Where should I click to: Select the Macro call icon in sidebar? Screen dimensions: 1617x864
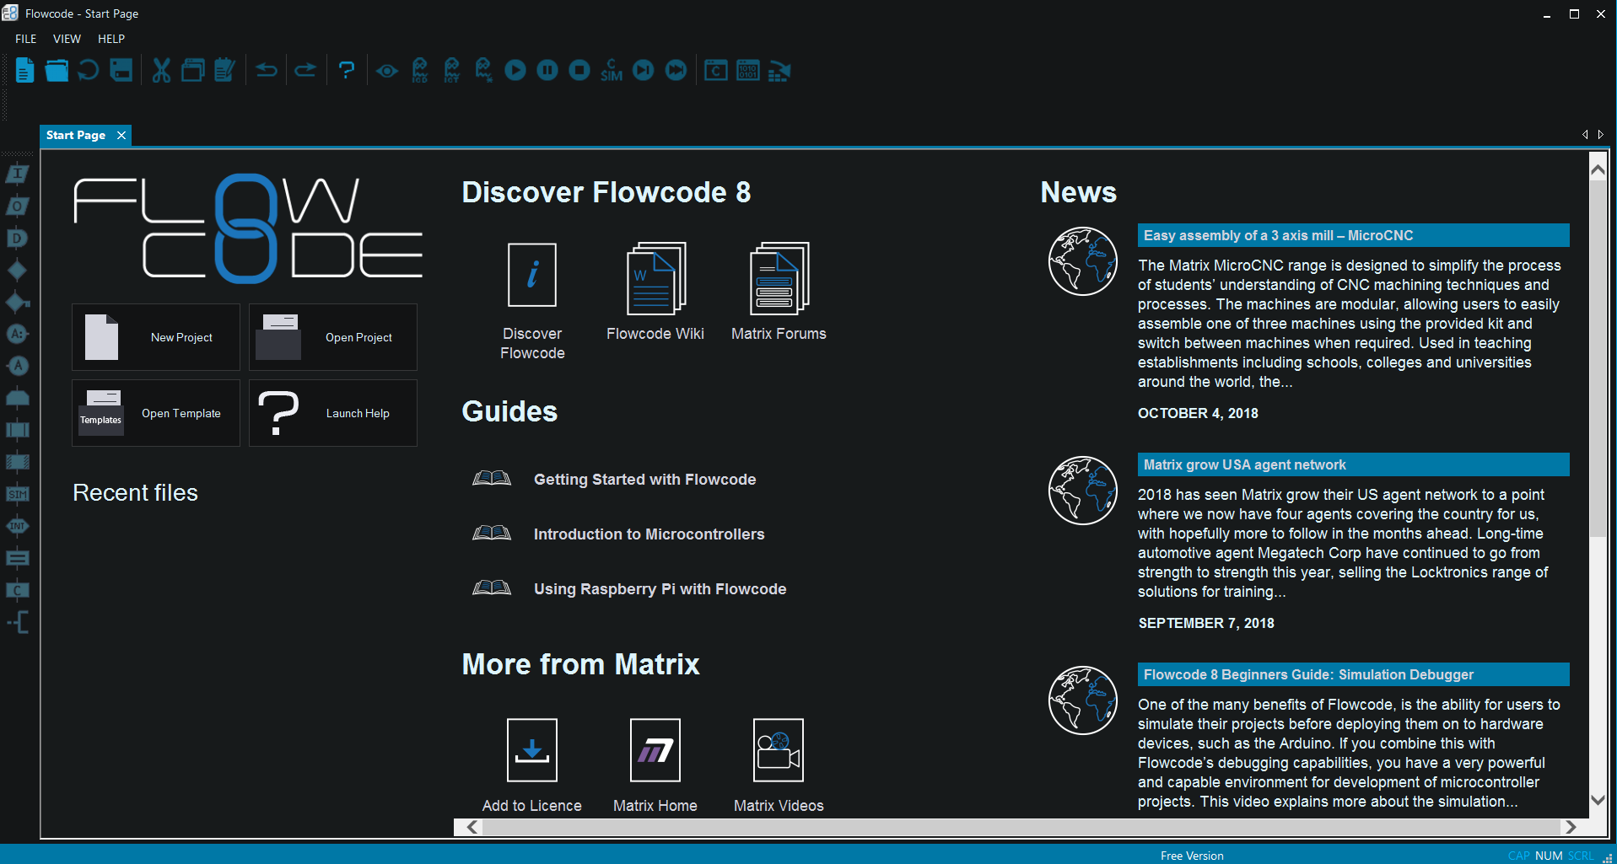click(x=18, y=430)
